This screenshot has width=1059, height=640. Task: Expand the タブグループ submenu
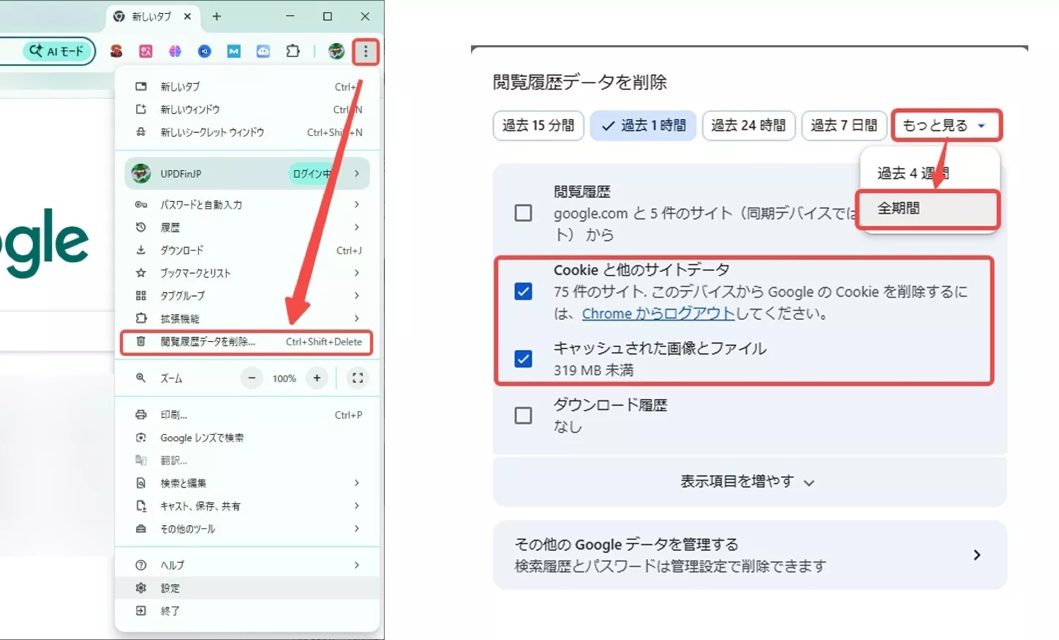(247, 295)
